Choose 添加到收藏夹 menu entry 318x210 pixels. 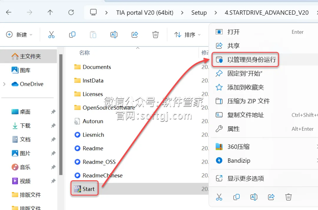coord(263,87)
